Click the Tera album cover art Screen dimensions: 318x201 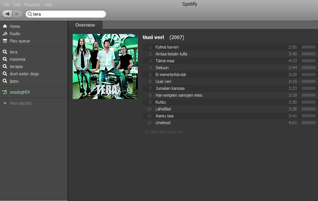105,66
